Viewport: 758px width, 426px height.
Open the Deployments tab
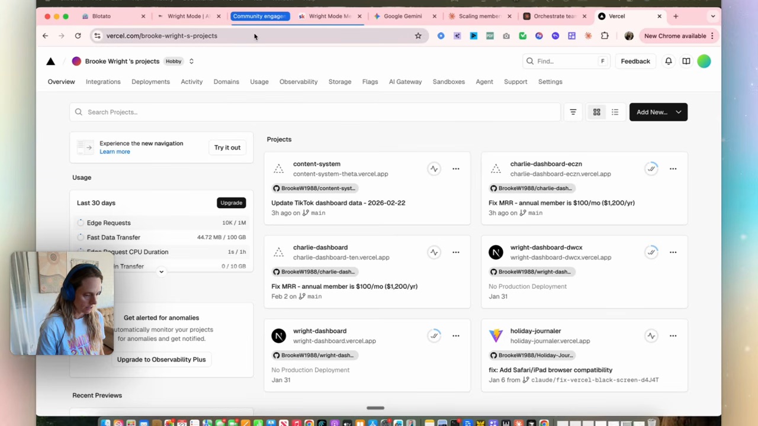point(150,82)
